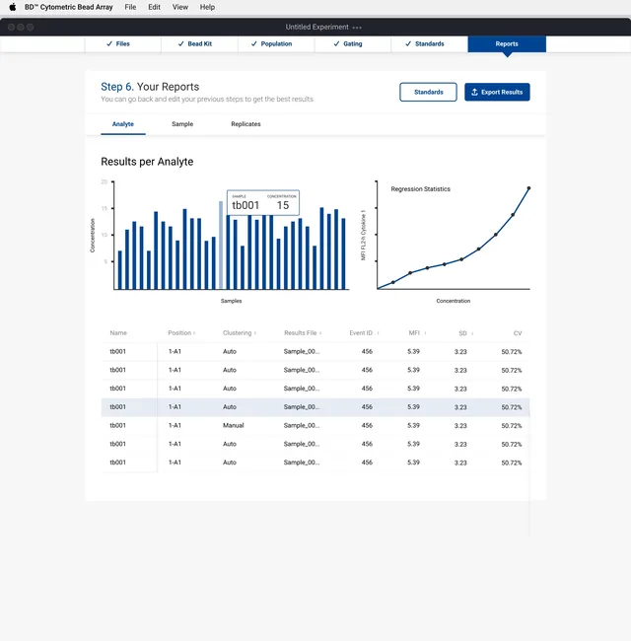Click the Untitled Experiment title
This screenshot has width=631, height=641.
coord(317,27)
